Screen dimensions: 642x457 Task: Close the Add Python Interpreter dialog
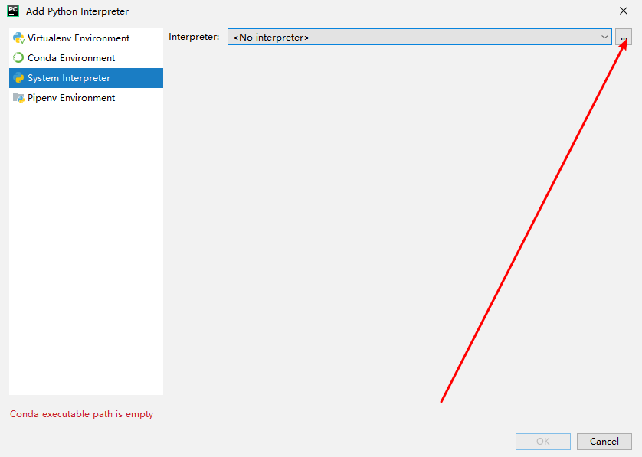(x=623, y=11)
